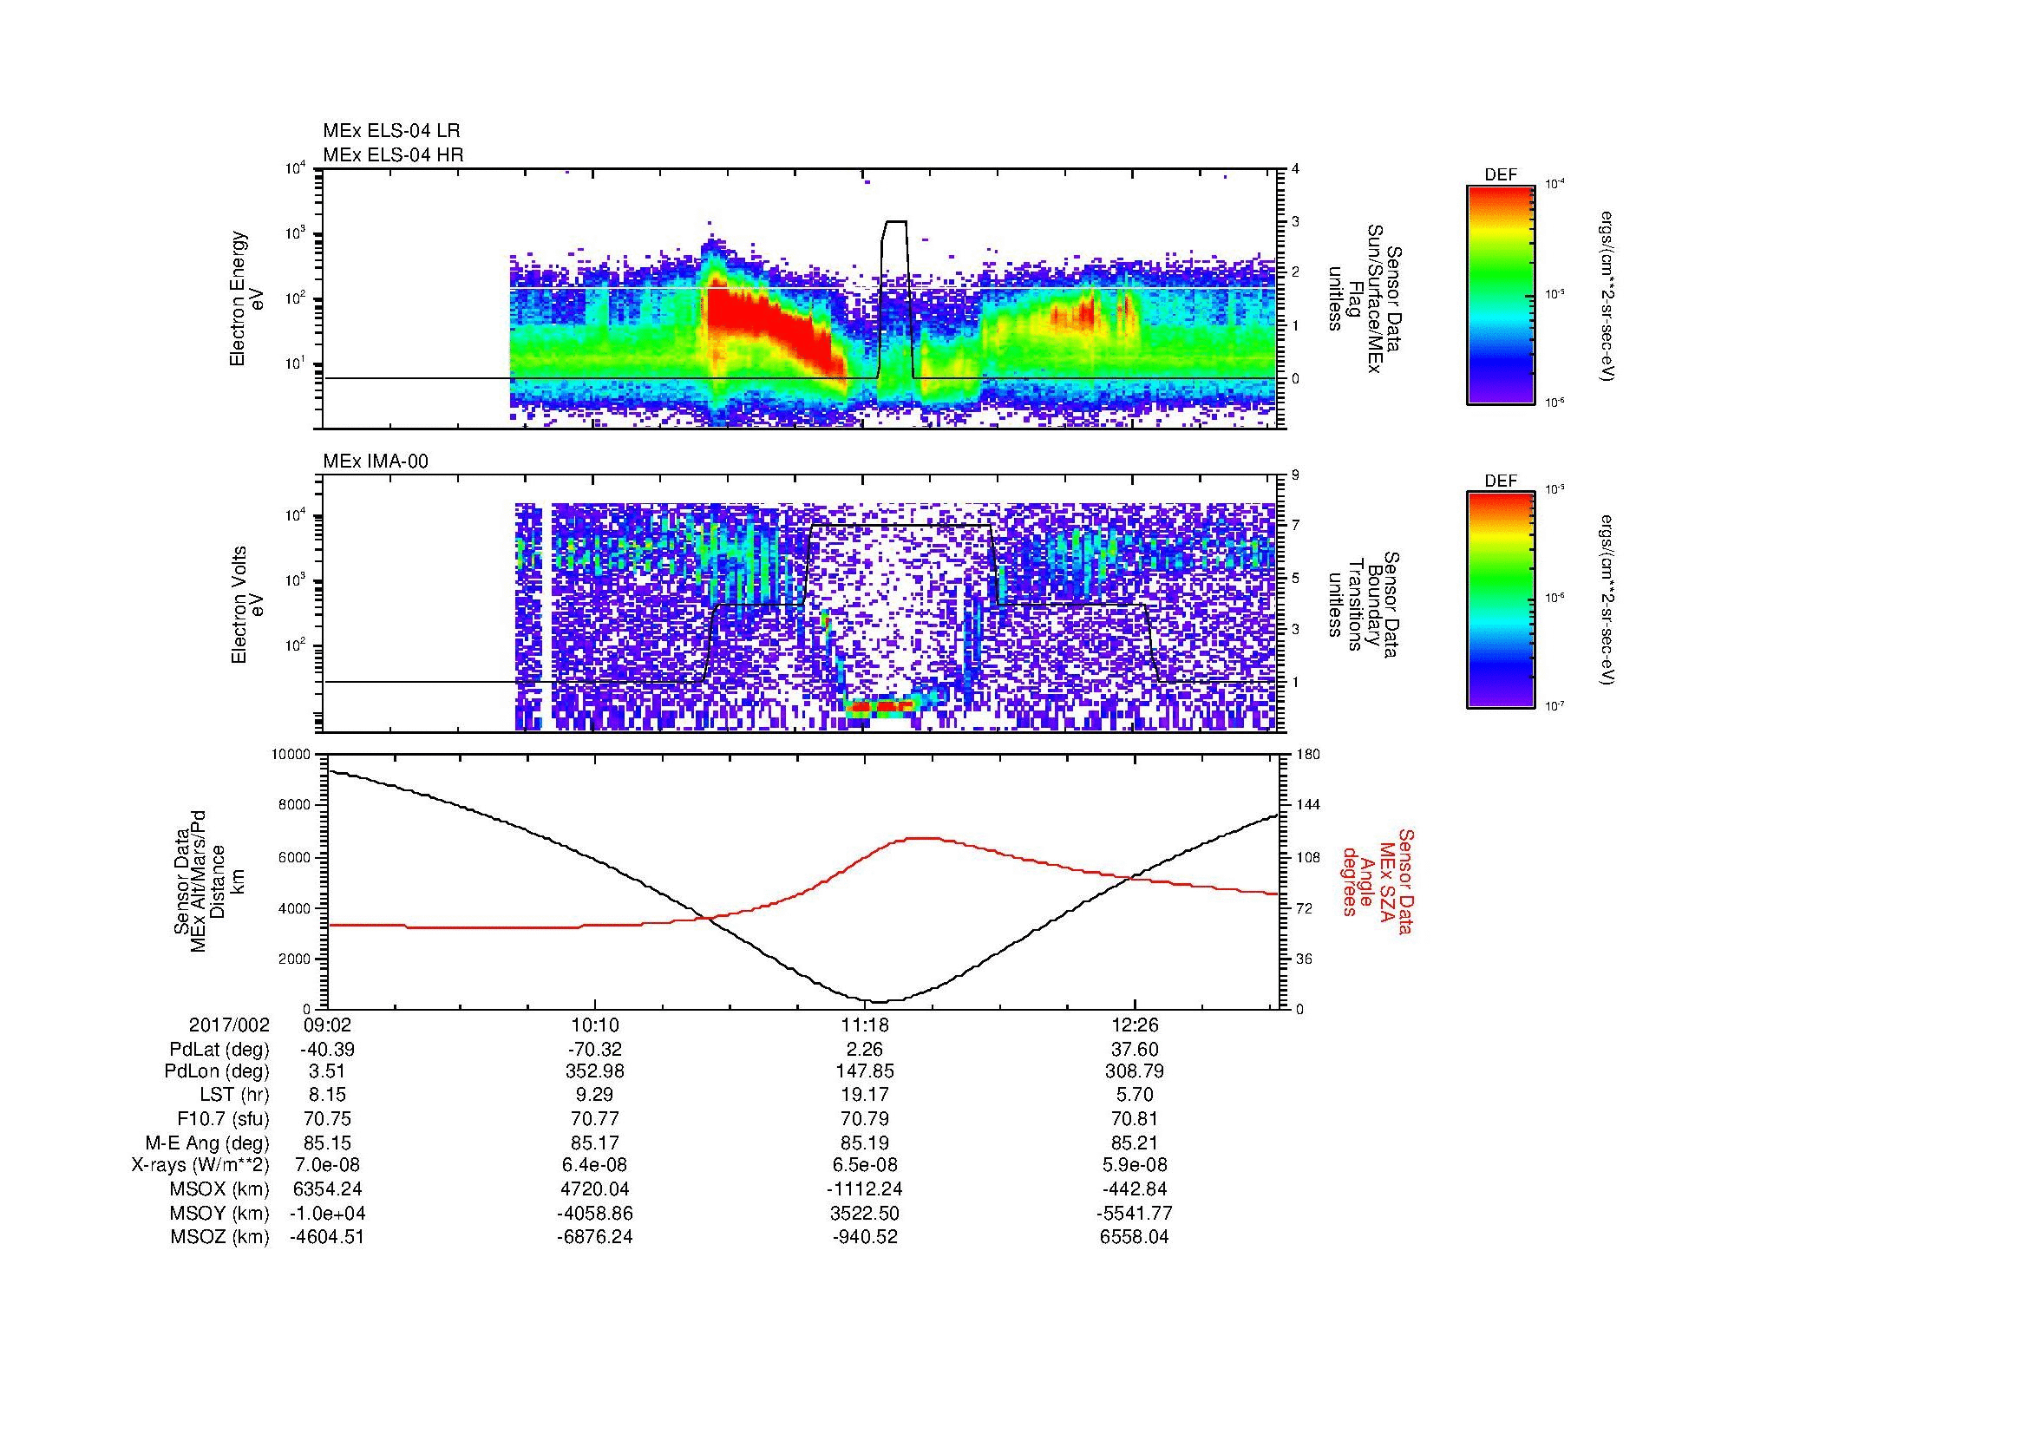Click the MSOZ value -4604.51
Screen dimensions: 2029x1434
pos(328,1237)
